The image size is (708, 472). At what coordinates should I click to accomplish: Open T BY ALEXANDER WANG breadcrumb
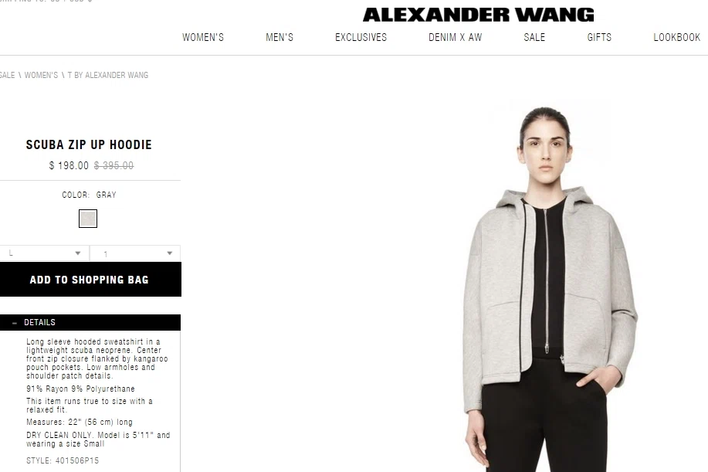point(108,75)
